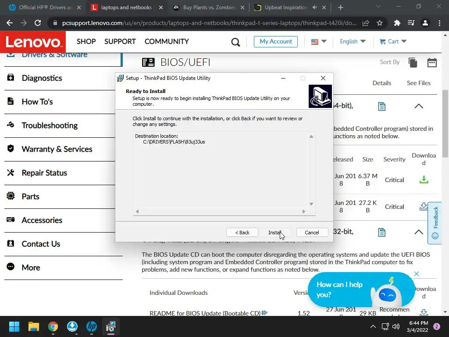Screen dimensions: 449x337
Task: Click the Back button in setup dialog
Action: 242,233
